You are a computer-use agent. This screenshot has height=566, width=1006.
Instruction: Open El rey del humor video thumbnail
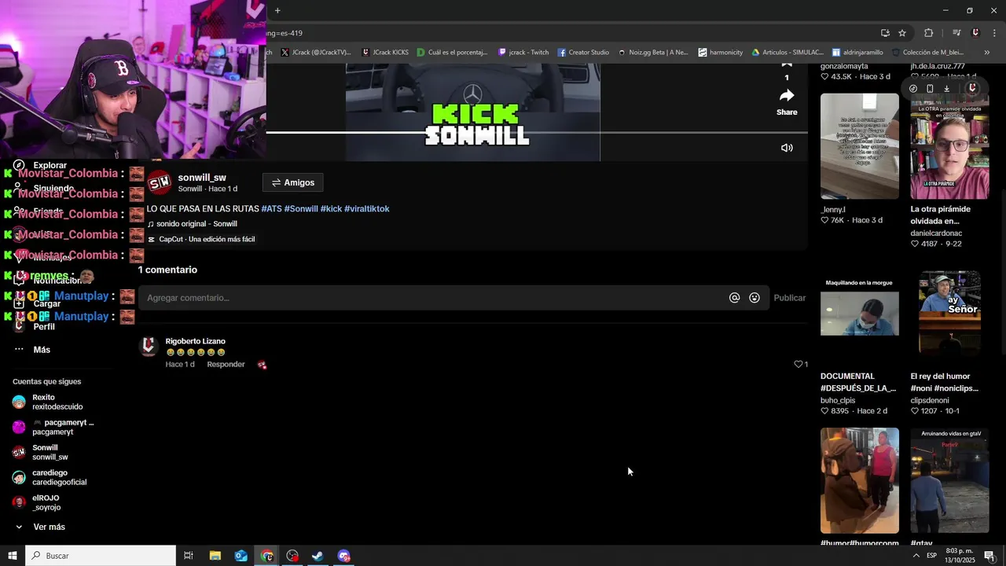(x=949, y=313)
